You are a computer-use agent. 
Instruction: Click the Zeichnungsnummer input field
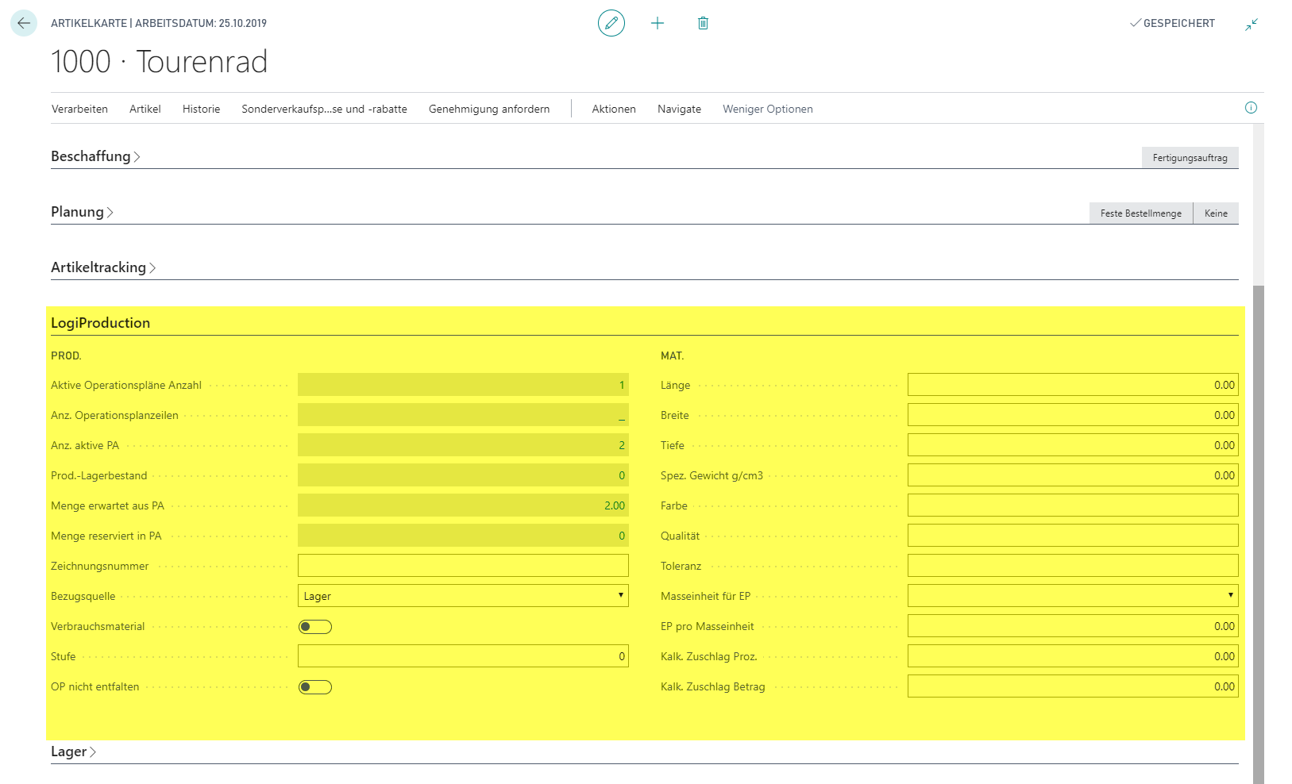[463, 566]
